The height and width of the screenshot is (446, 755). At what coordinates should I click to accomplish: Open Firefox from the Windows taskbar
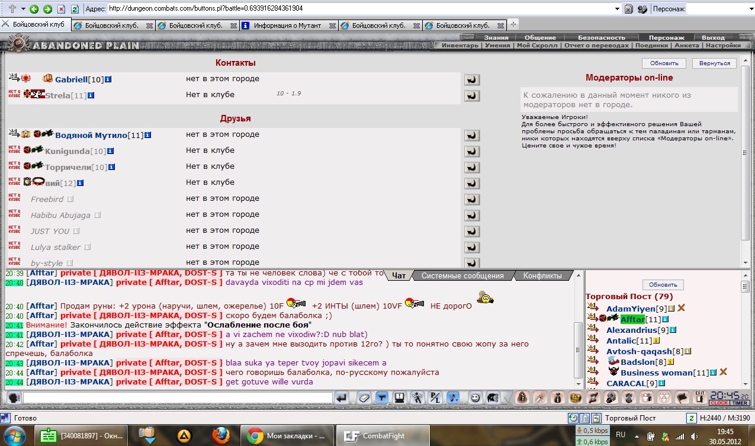tap(222, 436)
